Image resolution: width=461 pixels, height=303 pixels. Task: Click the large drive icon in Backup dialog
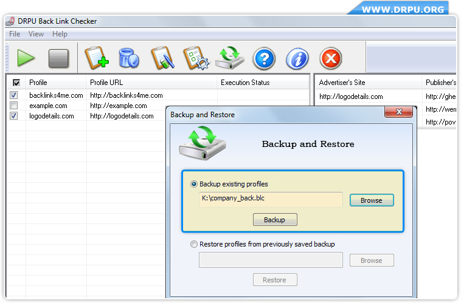point(203,143)
